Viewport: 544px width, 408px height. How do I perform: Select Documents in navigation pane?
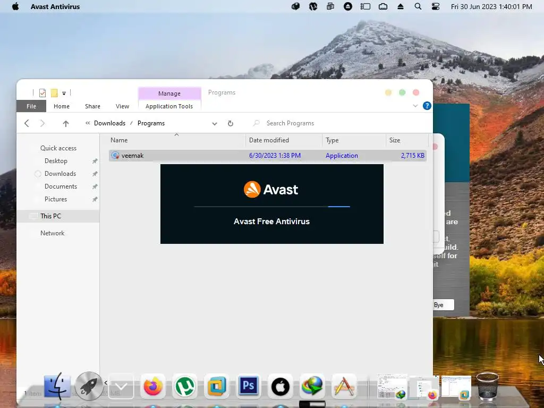pyautogui.click(x=61, y=186)
